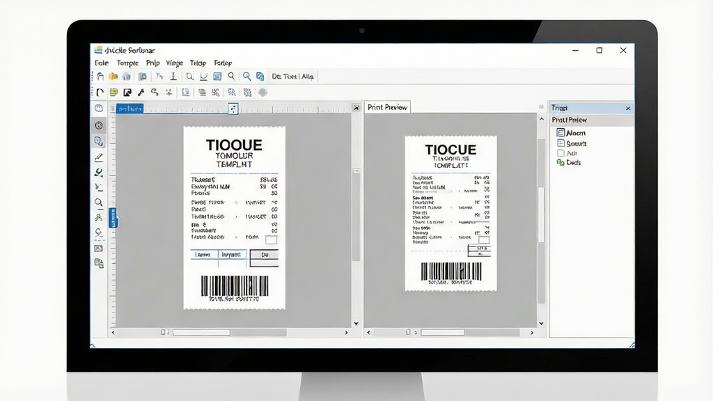
Task: Click the editor horizontal scrollbar thumb
Action: tap(201, 333)
